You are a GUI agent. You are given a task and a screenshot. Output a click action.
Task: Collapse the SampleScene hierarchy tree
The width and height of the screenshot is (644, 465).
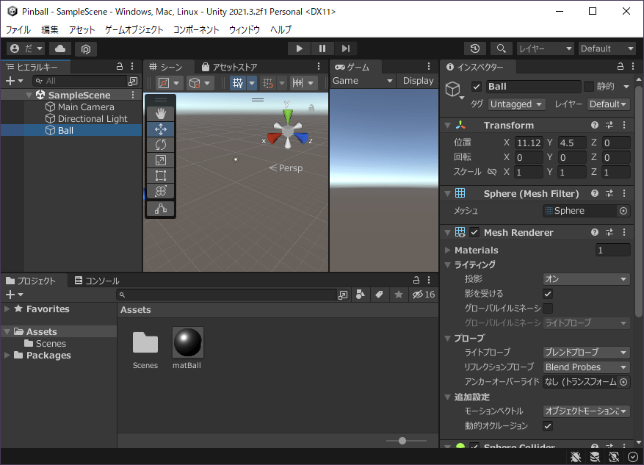(29, 95)
